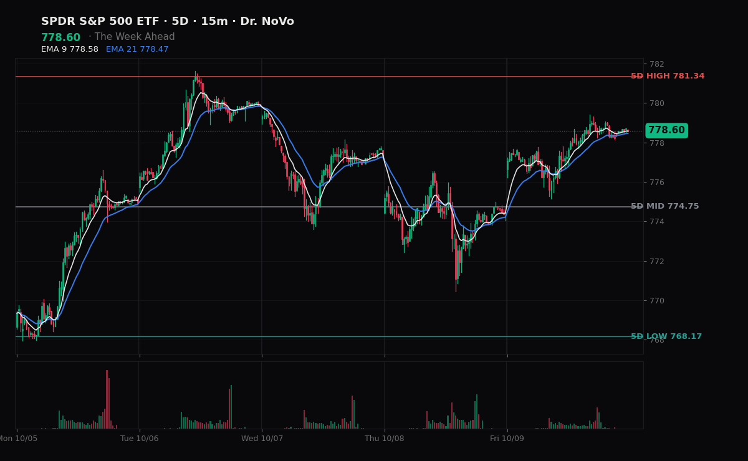Click the 780 price axis label
Screen dimensions: 748x461
[x=657, y=103]
